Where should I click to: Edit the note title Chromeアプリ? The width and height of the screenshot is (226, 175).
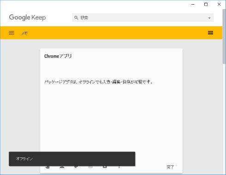coord(58,56)
